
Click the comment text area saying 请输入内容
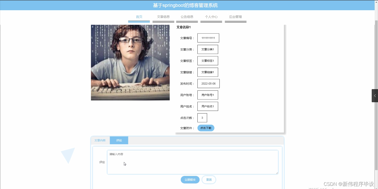192,162
